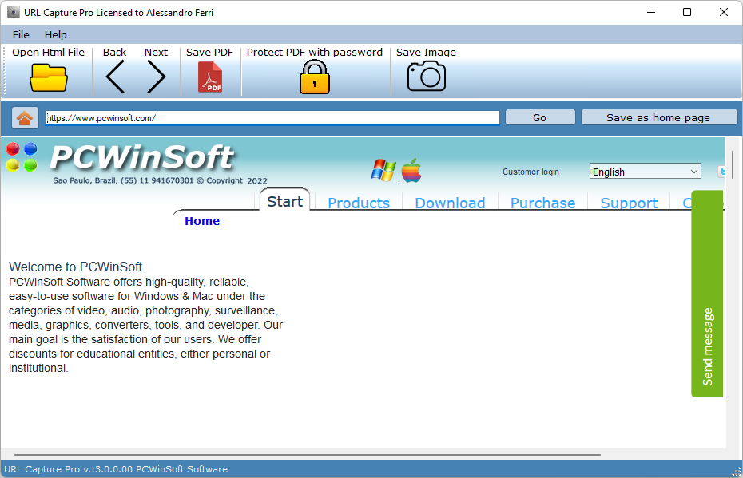This screenshot has height=478, width=743.
Task: Click the Go button
Action: 540,117
